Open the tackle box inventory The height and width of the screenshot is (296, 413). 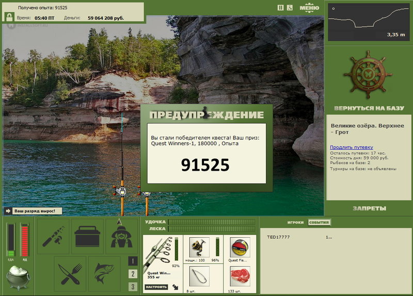(x=87, y=236)
